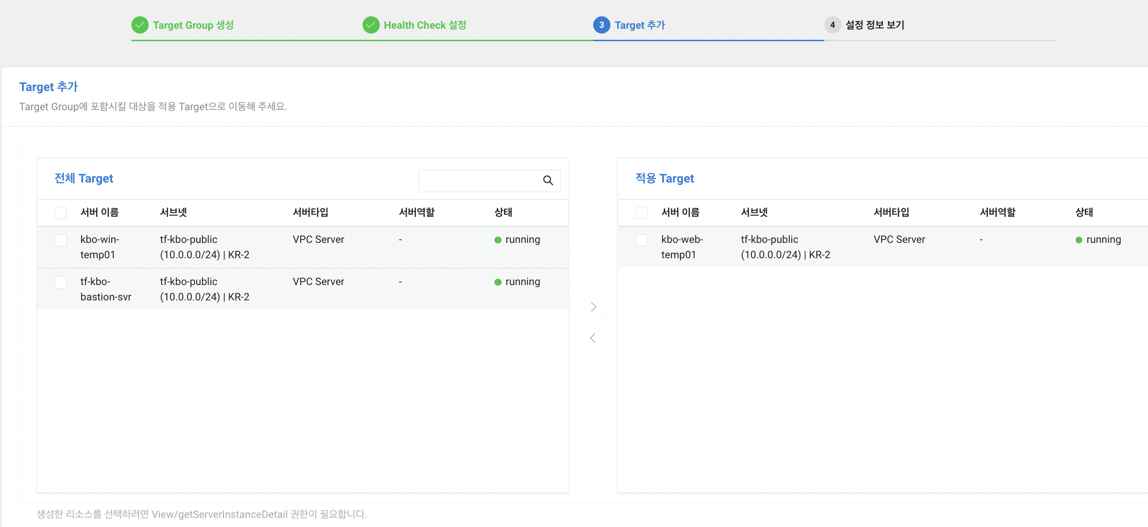
Task: Check the kbo-web-temp01 applied target checkbox
Action: click(641, 240)
